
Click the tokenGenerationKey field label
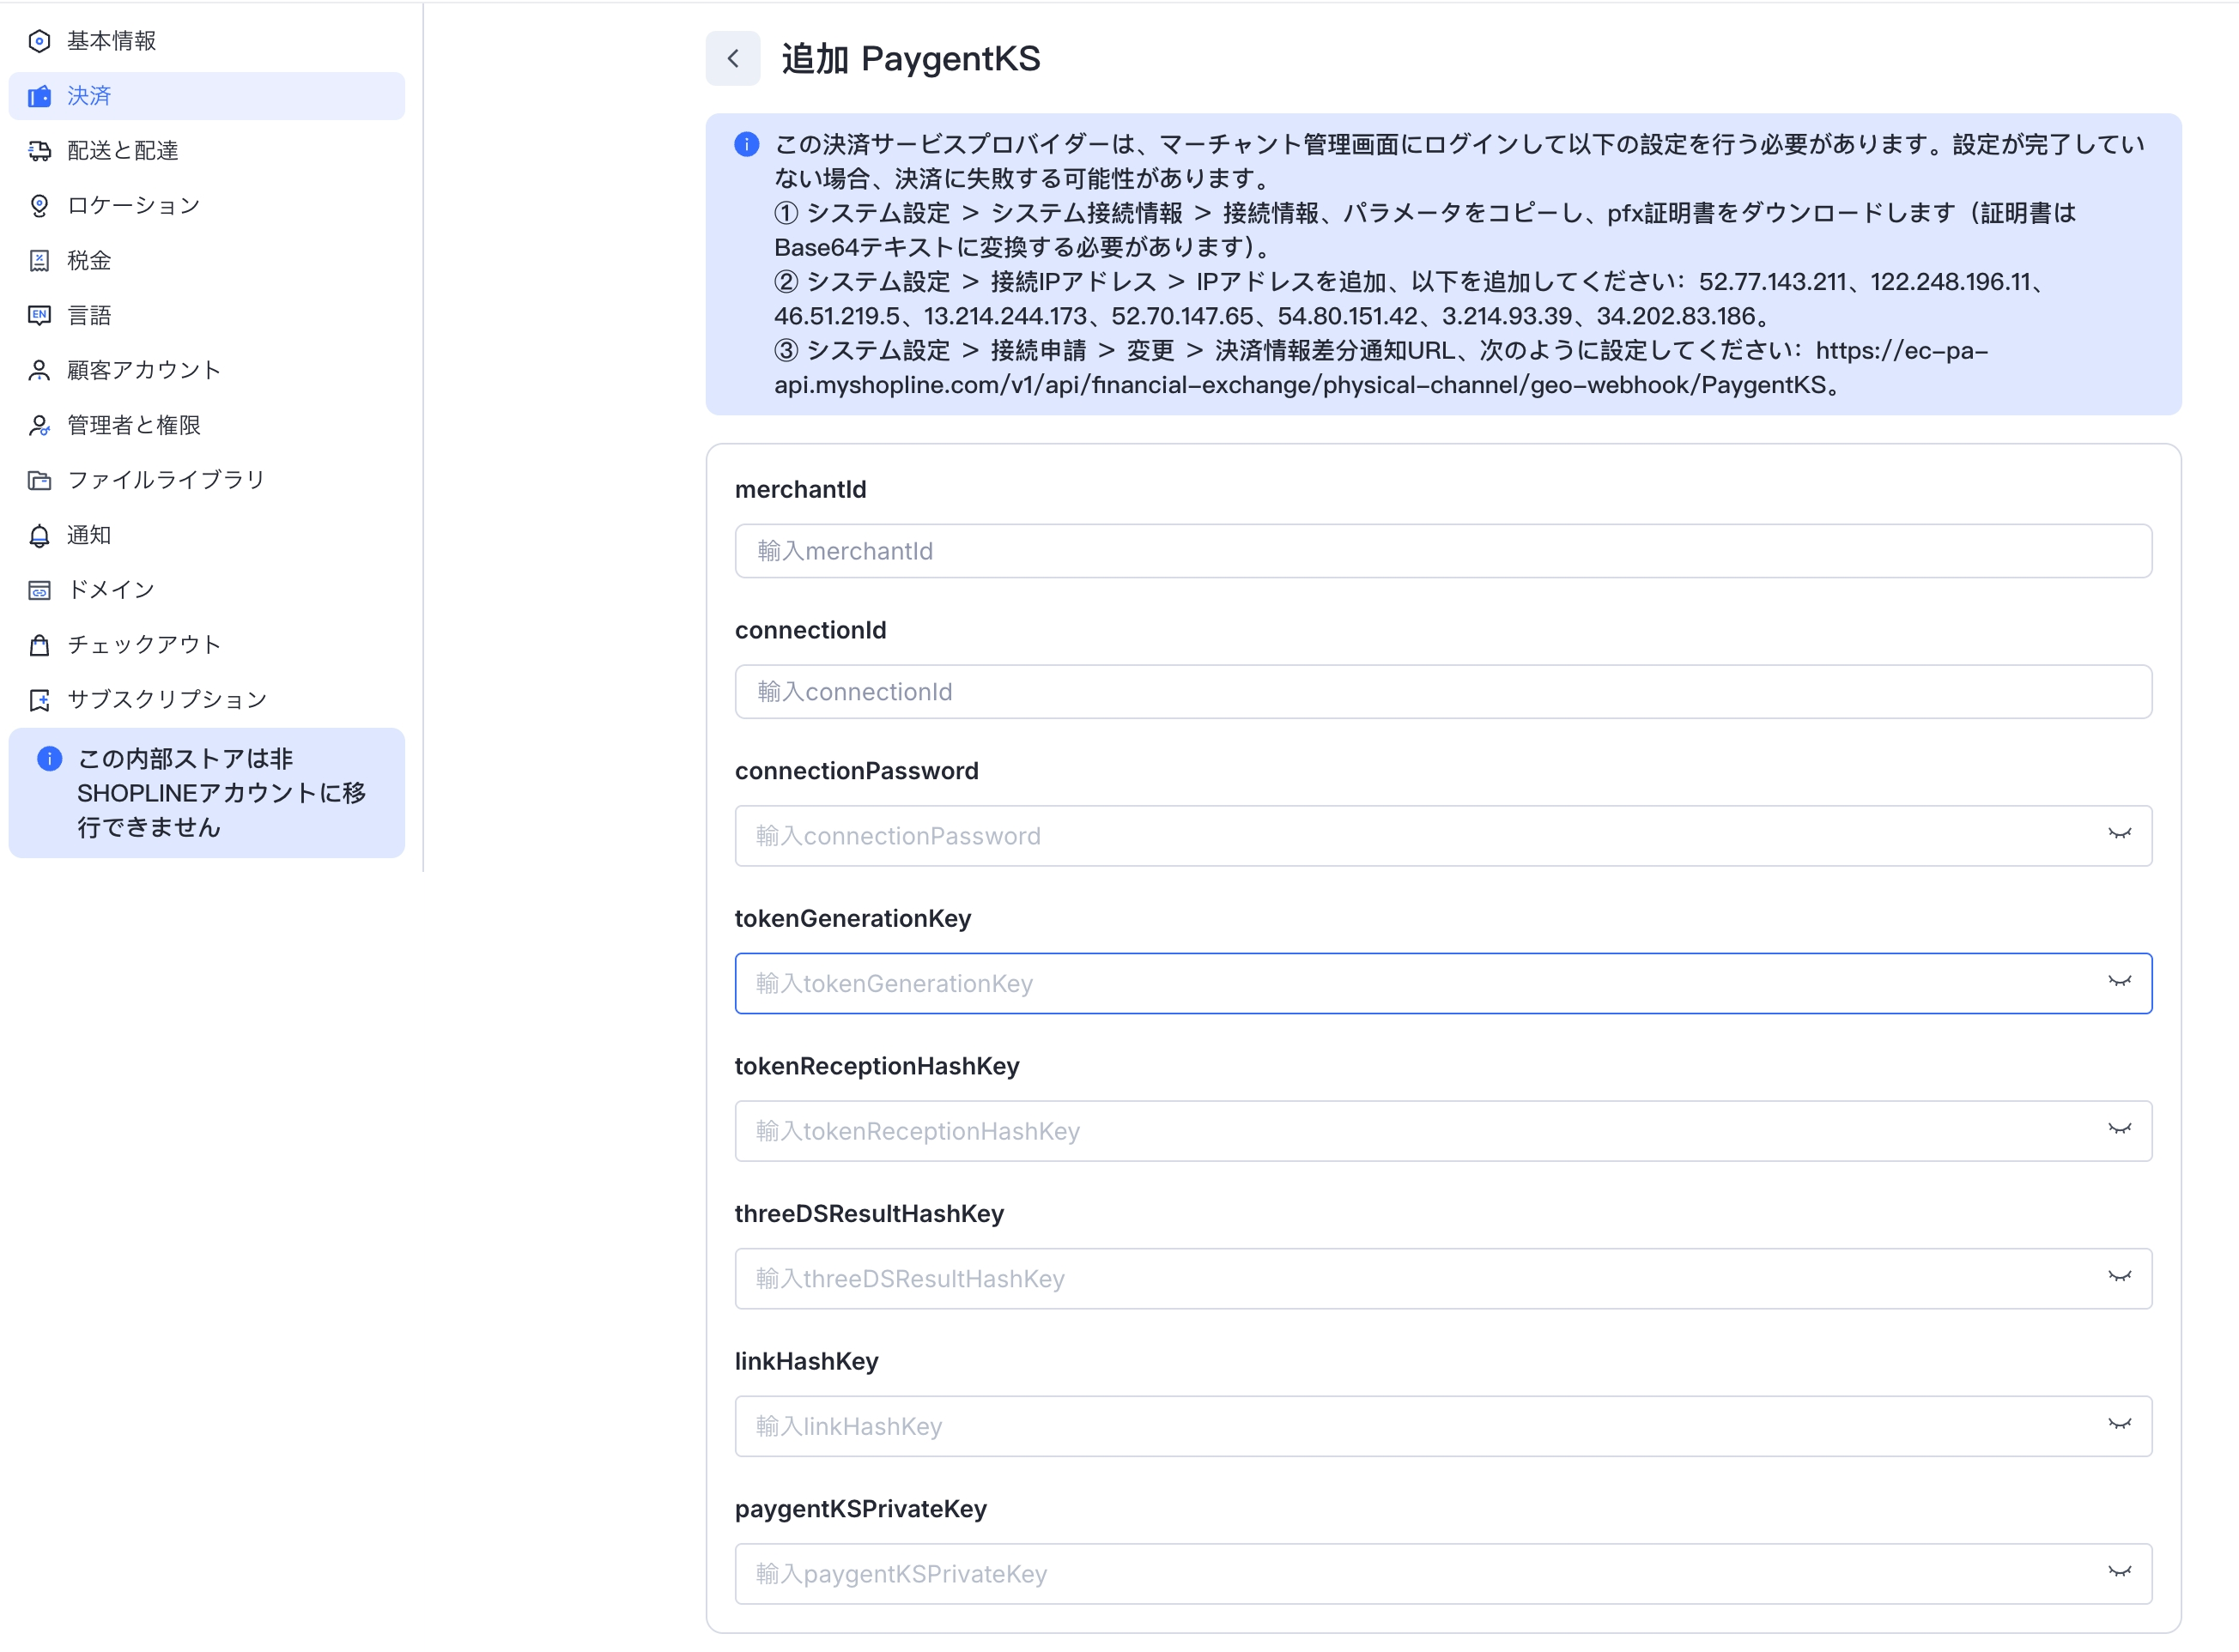pyautogui.click(x=853, y=919)
